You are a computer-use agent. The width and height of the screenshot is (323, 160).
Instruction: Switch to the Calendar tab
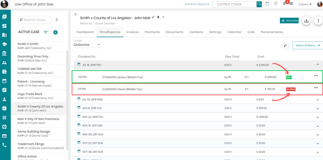pos(234,32)
